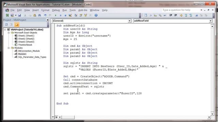
Task: Open the Edit menu
Action: point(19,10)
